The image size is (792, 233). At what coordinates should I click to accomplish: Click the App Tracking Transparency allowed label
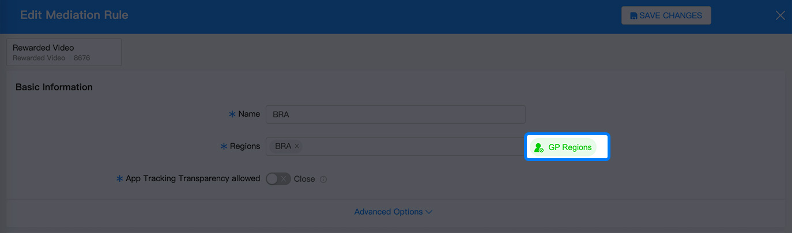[x=193, y=178]
